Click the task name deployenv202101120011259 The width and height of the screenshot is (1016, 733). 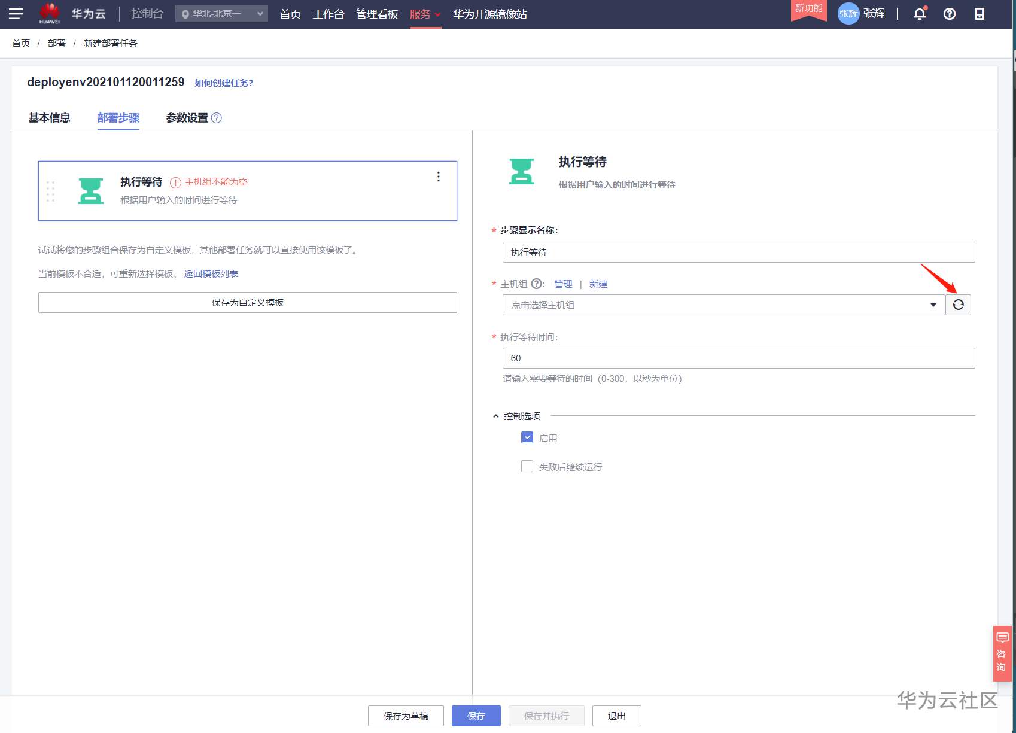pyautogui.click(x=106, y=82)
